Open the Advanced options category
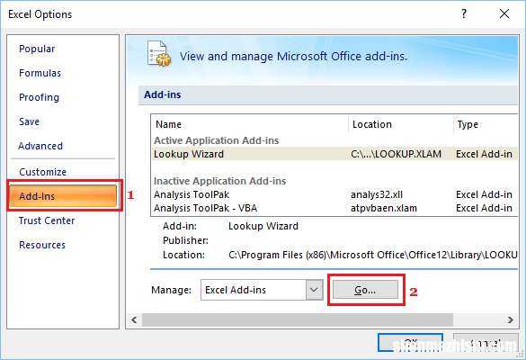Image resolution: width=526 pixels, height=360 pixels. coord(40,146)
